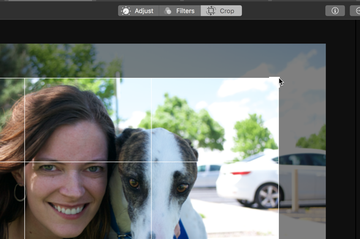Switch to the Adjust tab
Screen dimensions: 360x239
pyautogui.click(x=138, y=11)
